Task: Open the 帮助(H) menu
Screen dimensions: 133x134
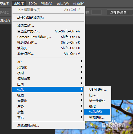Action: (x=79, y=4)
